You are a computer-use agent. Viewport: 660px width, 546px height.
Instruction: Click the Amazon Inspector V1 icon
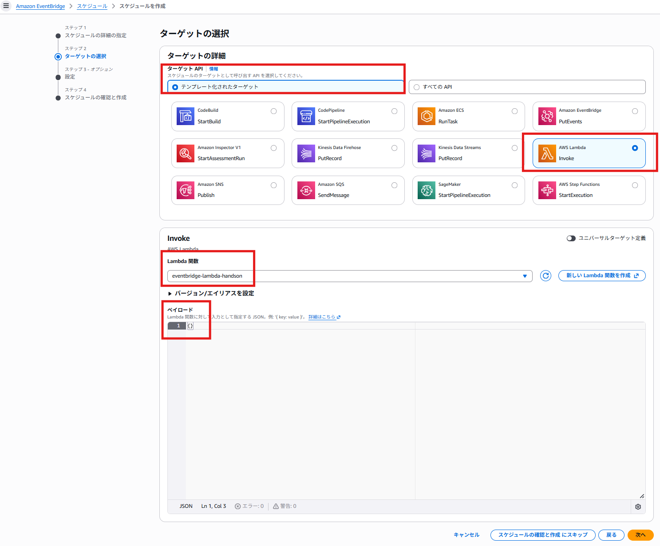[x=186, y=153]
